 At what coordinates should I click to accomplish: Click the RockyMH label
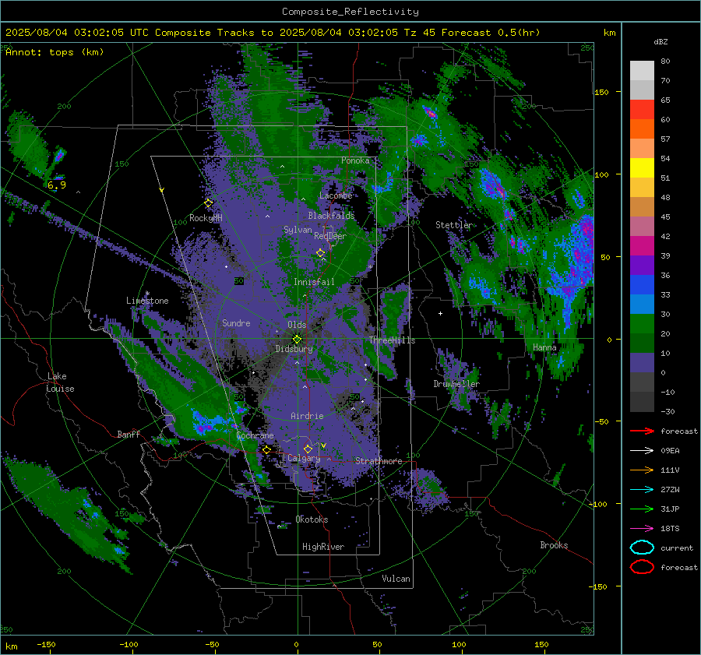(x=206, y=218)
